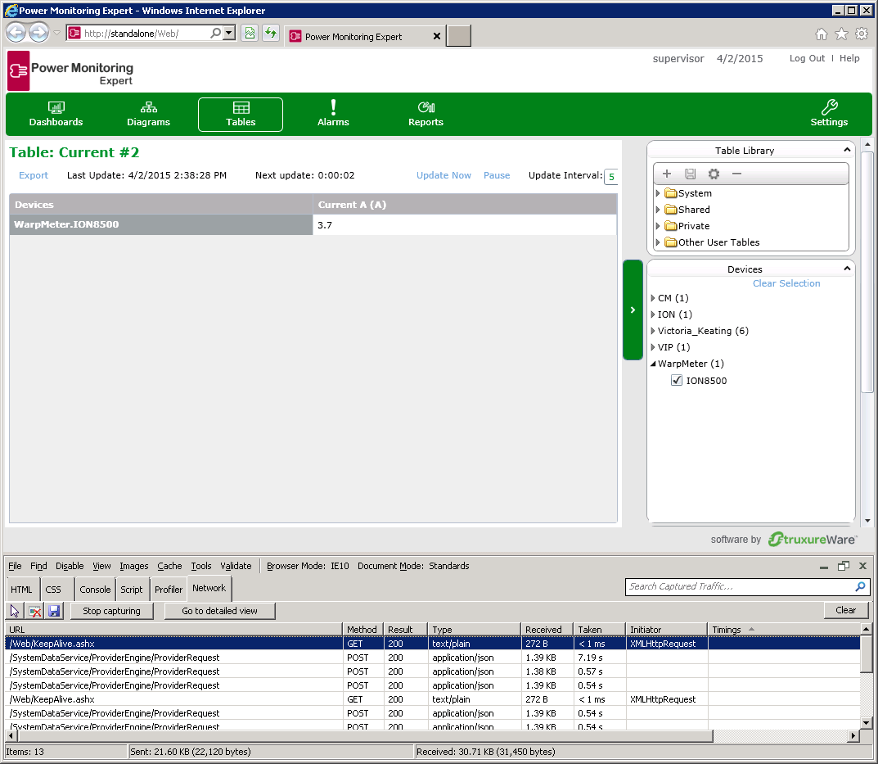Open the address bar dropdown

[228, 33]
